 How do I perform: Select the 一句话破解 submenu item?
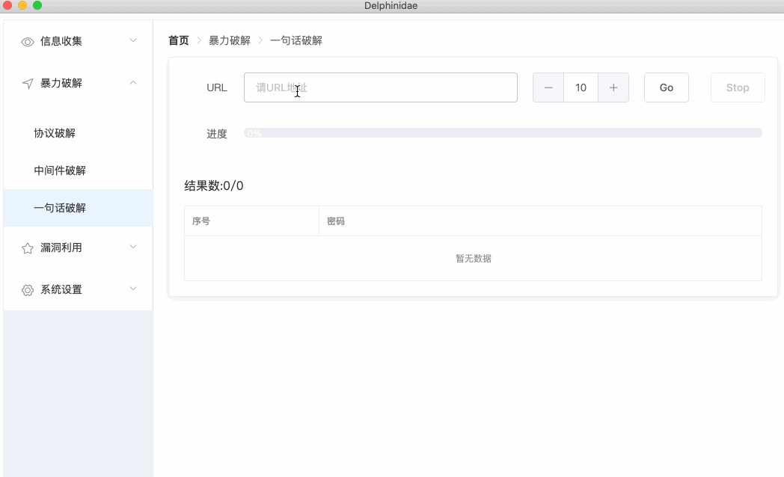[60, 208]
